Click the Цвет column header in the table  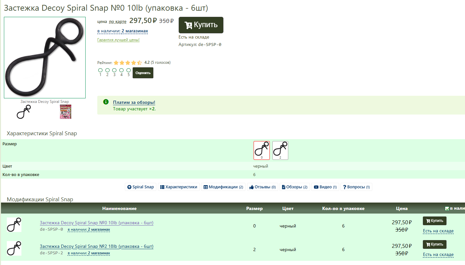coord(288,208)
